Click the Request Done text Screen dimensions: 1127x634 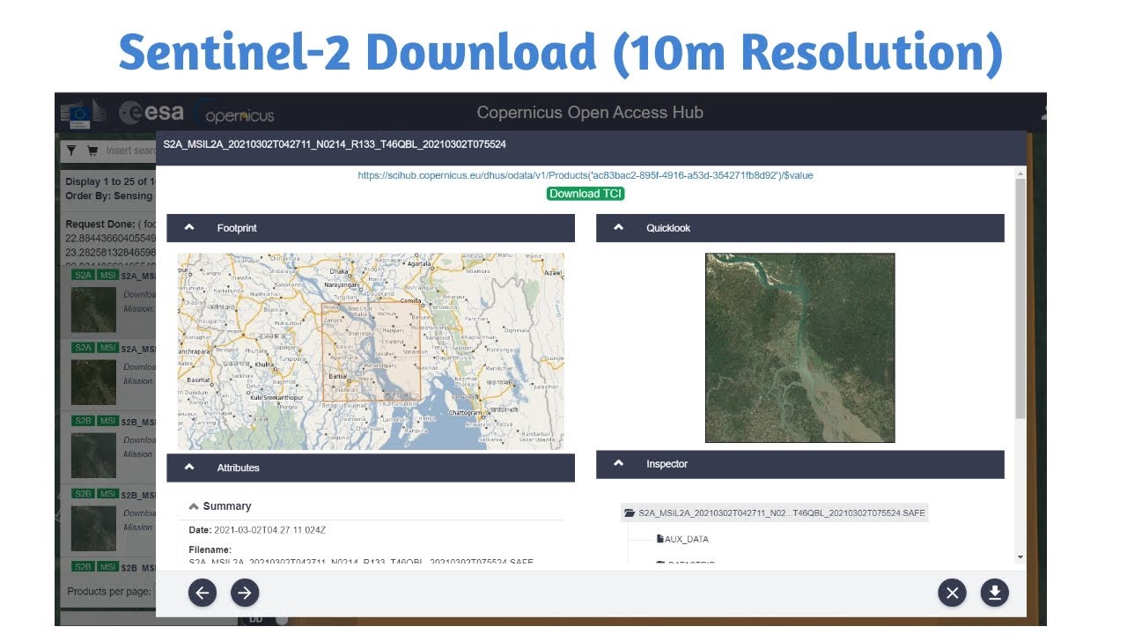tap(99, 225)
